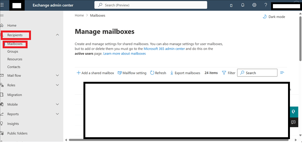Click the 24 items count text
This screenshot has height=144, width=302.
[211, 73]
